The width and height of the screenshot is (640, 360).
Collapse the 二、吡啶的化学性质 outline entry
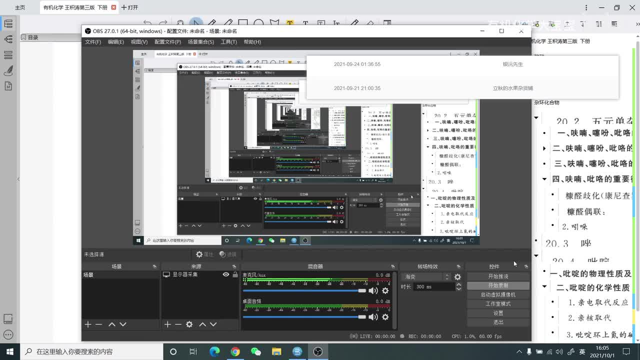(544, 287)
